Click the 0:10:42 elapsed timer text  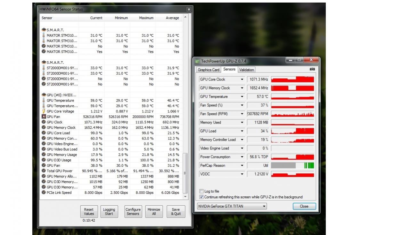89,220
